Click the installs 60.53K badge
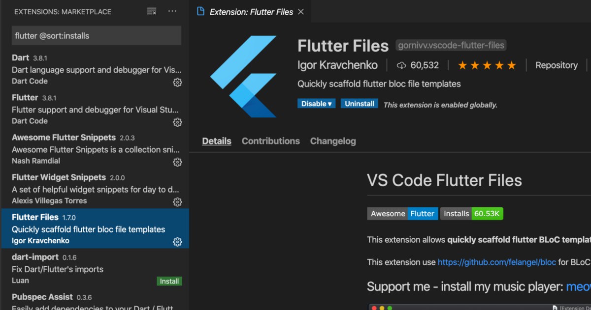The image size is (591, 310). (x=472, y=214)
